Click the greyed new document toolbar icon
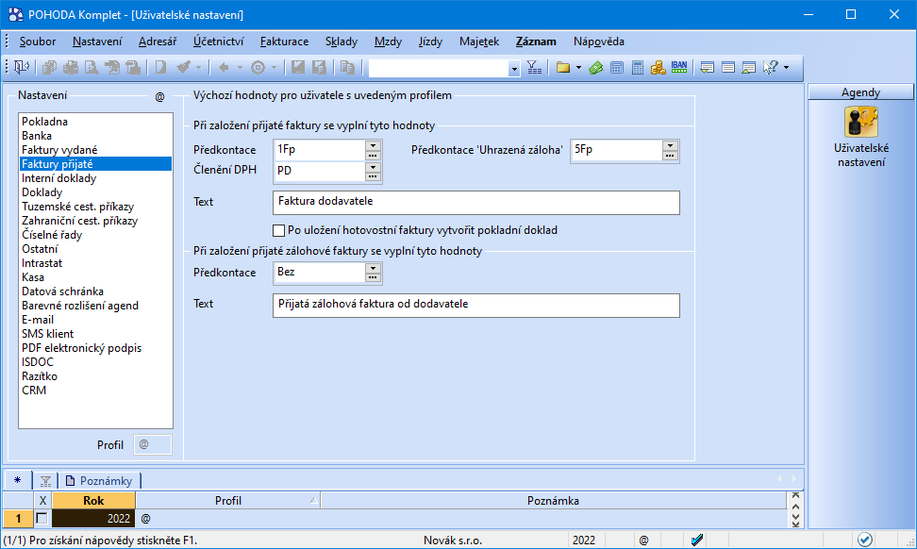The image size is (917, 549). [160, 67]
